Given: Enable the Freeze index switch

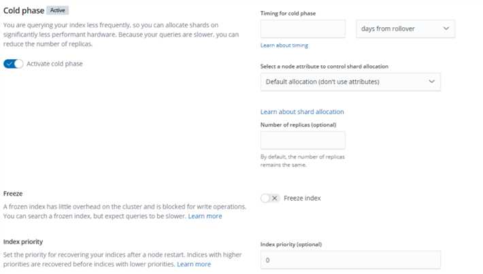Looking at the screenshot, I should 270,198.
